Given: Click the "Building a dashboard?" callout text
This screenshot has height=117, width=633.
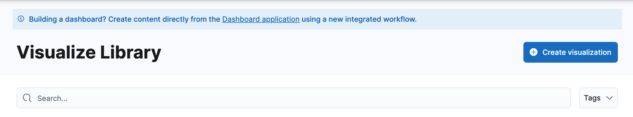Looking at the screenshot, I should (67, 19).
